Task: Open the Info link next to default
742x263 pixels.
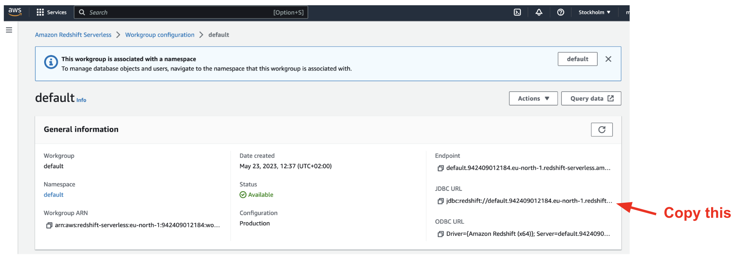Action: point(81,100)
